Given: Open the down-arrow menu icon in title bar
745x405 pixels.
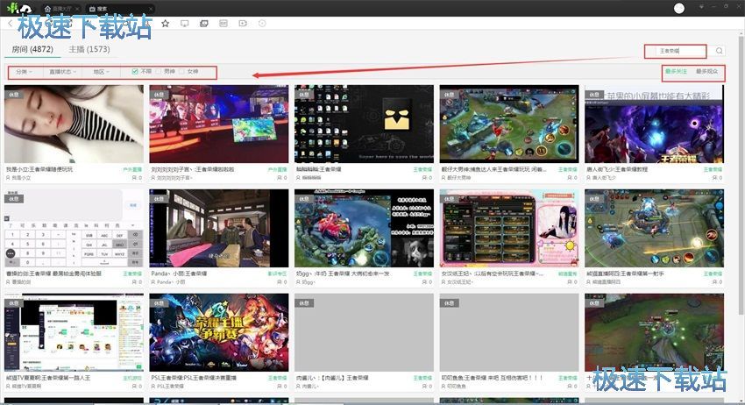Looking at the screenshot, I should (702, 7).
